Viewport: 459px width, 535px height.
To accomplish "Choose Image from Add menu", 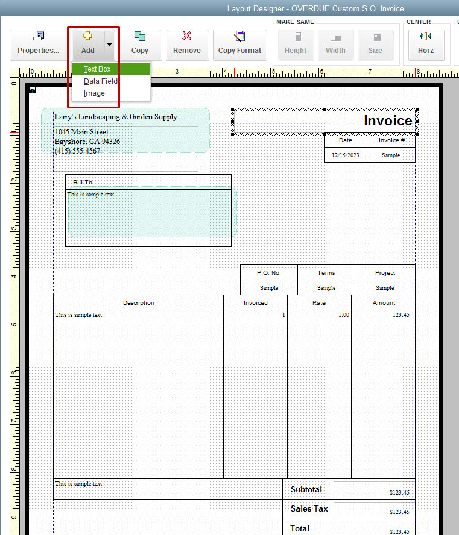I will pos(112,93).
